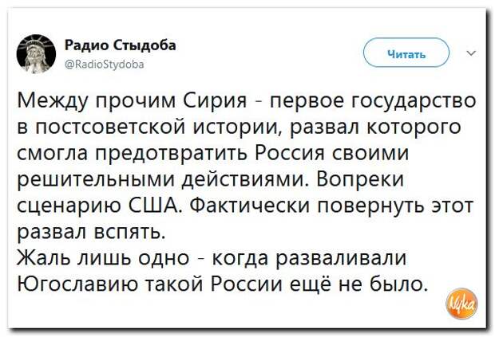Open the Радио Стыдоба display name link
495x337 pixels.
[121, 45]
